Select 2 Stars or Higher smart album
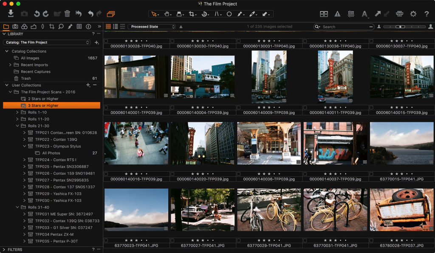The width and height of the screenshot is (435, 253). [x=43, y=99]
